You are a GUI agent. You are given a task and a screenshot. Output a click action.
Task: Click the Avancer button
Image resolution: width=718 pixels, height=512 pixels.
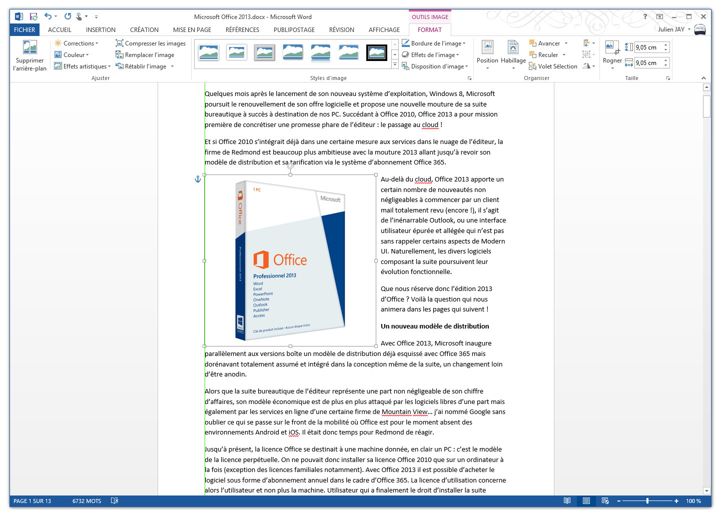click(x=547, y=43)
